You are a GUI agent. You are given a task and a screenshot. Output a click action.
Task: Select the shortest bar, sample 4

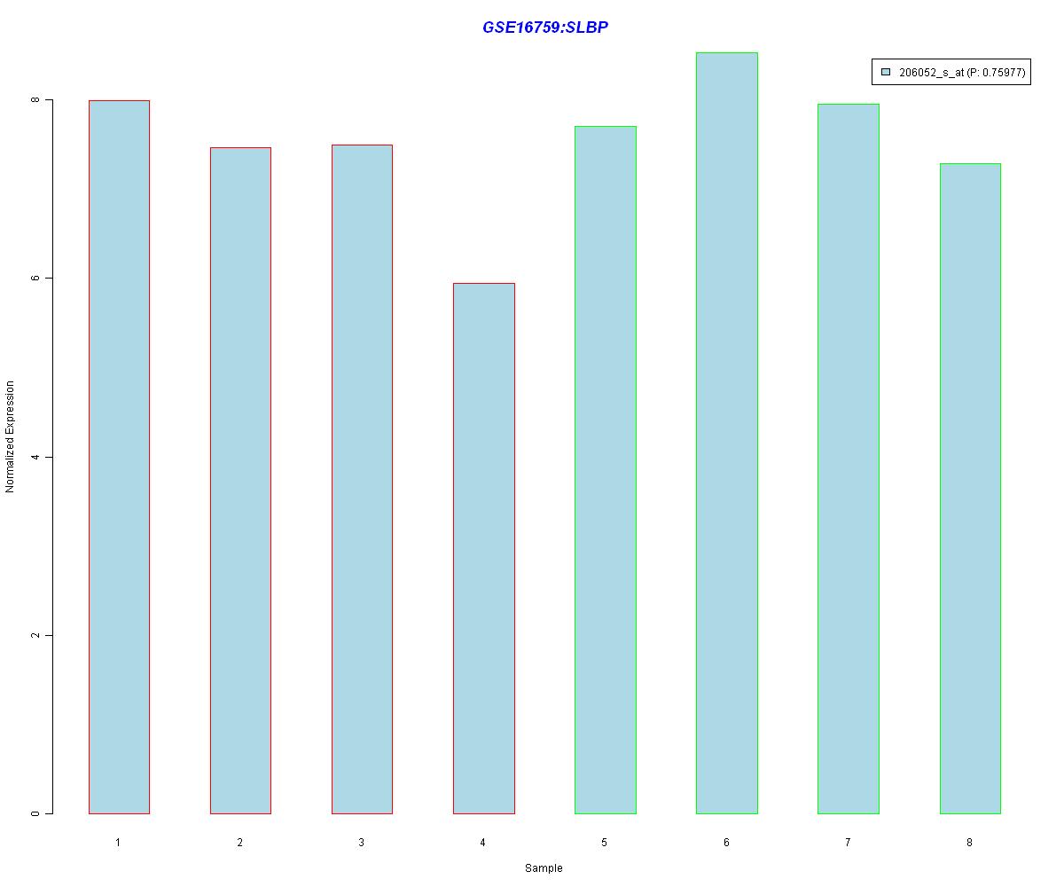pos(483,548)
